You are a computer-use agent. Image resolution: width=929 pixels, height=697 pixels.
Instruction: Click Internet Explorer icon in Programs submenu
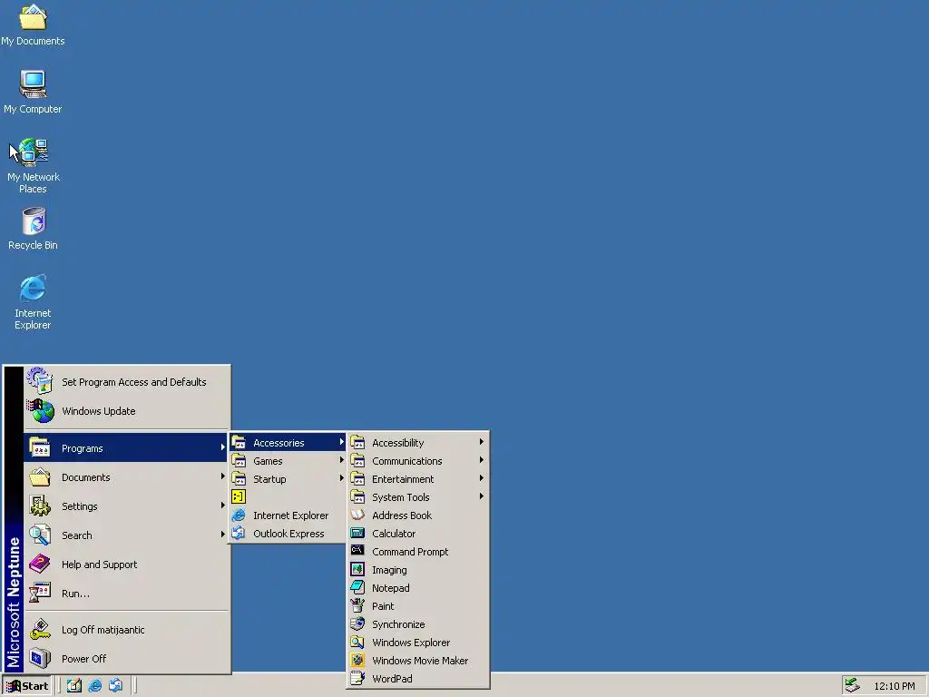click(x=239, y=515)
